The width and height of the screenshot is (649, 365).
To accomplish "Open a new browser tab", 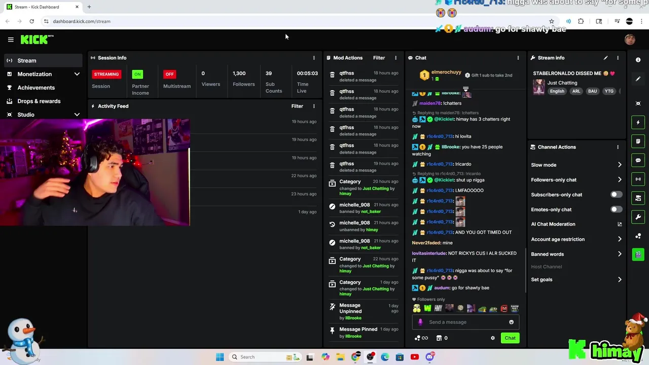I will pos(89,7).
